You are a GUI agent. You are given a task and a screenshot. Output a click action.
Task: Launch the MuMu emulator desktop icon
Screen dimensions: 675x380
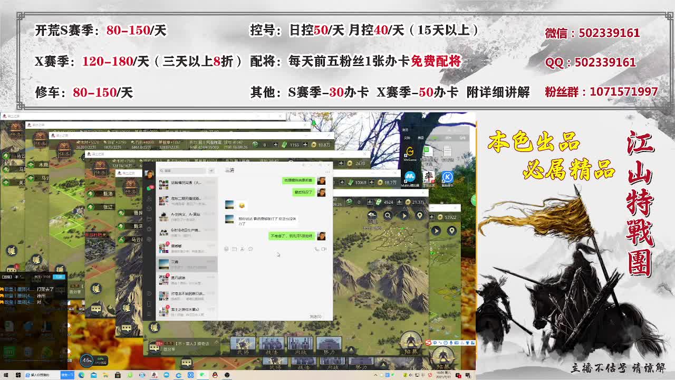click(x=410, y=178)
